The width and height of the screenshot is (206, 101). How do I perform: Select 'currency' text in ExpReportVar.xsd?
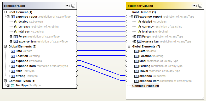pos(148,27)
